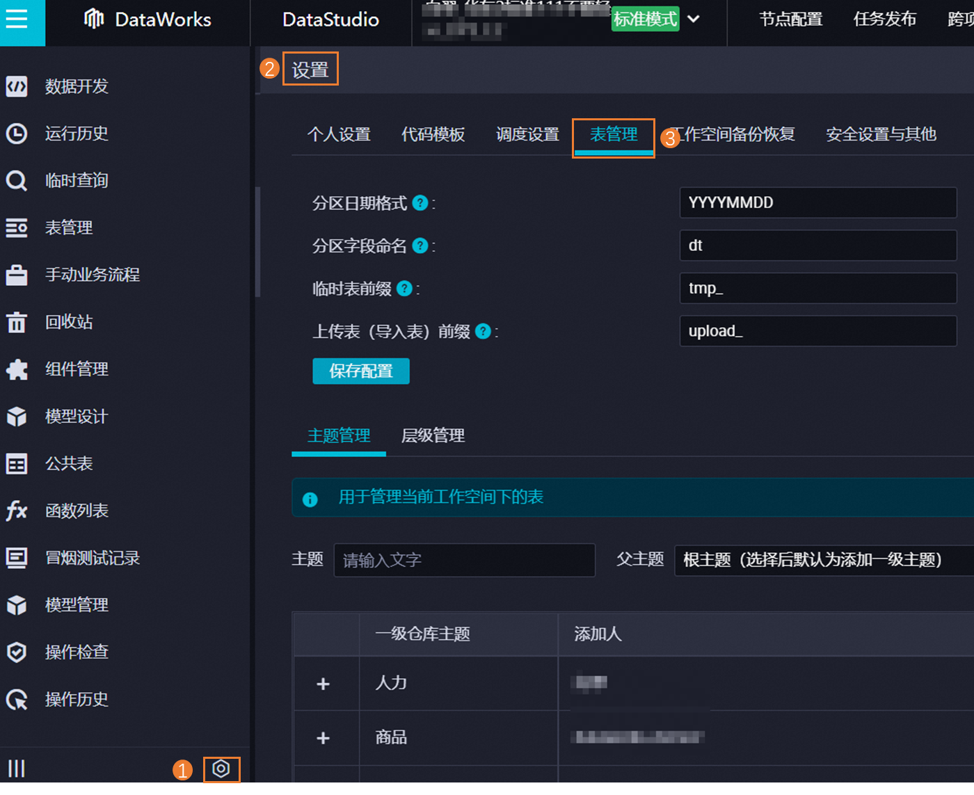Open 操作检查 shield icon
Screen dimensions: 974x795
click(x=17, y=652)
